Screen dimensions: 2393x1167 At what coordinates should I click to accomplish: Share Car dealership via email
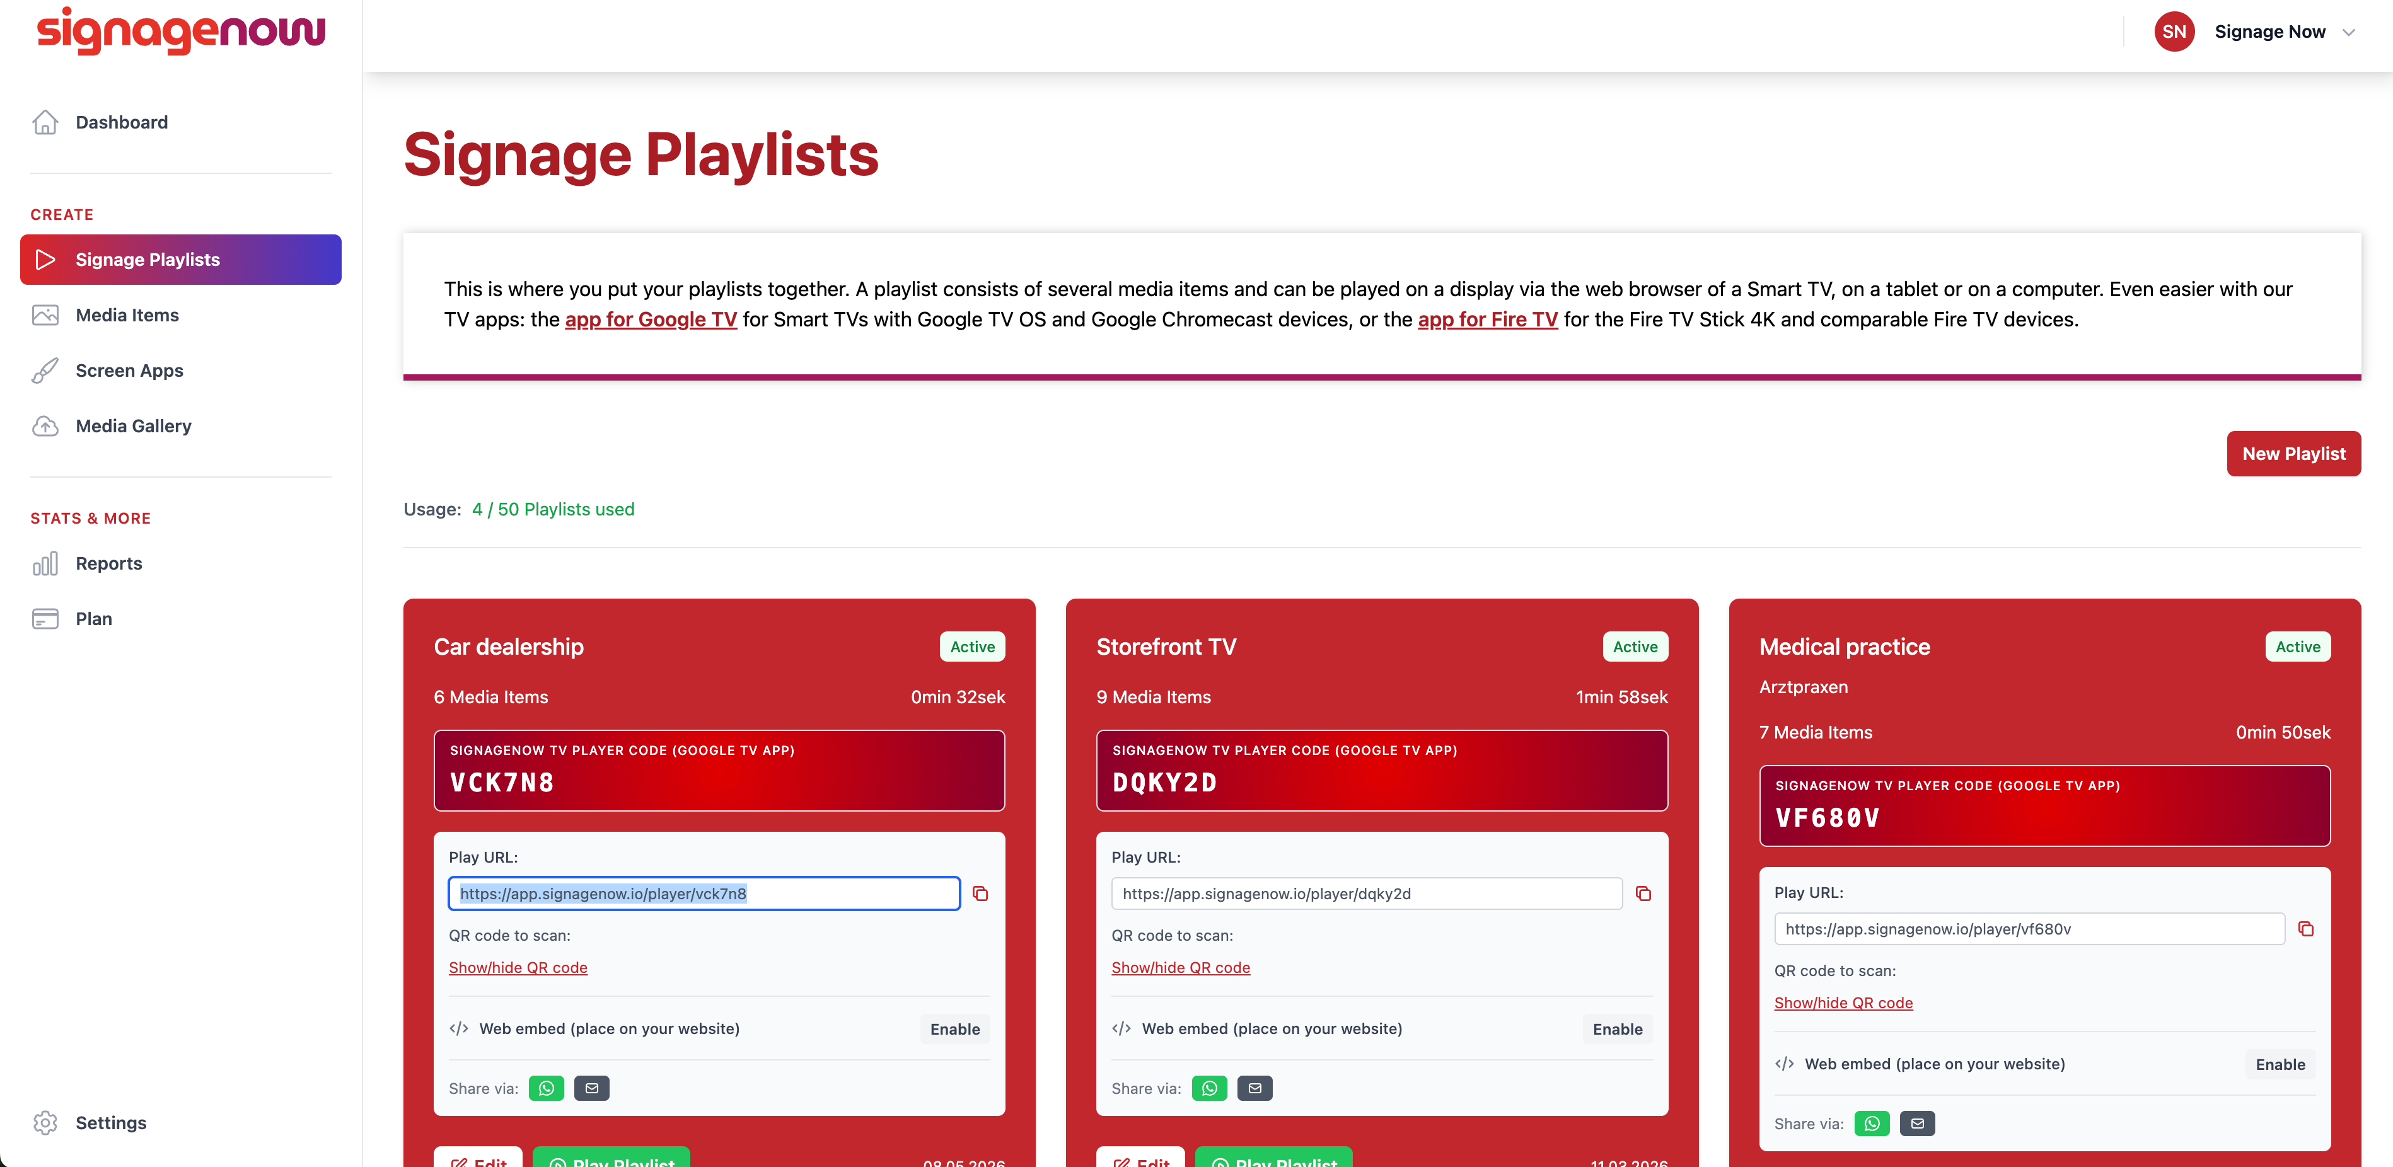(x=592, y=1088)
